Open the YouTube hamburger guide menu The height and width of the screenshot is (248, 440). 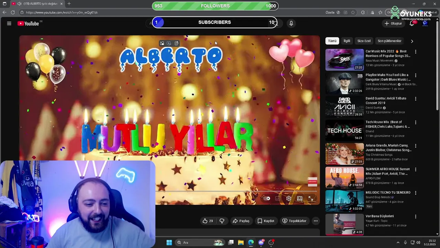click(x=9, y=23)
